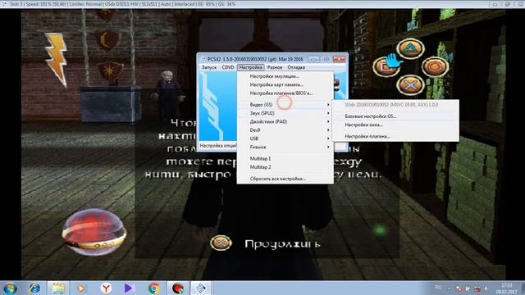Click the PCSX2 status bar text Настройка опций
This screenshot has height=295, width=525.
coord(218,146)
